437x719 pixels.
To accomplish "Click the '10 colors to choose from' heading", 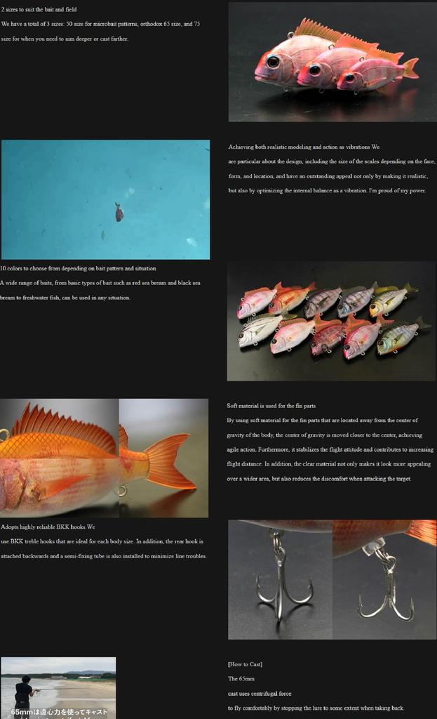I will point(78,268).
